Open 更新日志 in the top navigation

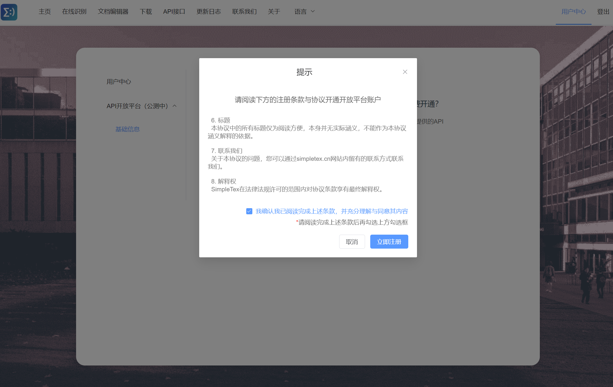tap(208, 12)
